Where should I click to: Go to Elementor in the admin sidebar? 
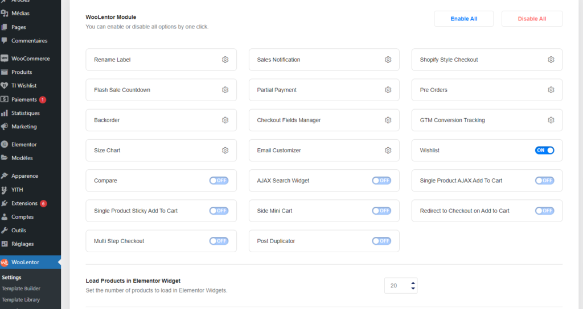tap(24, 144)
